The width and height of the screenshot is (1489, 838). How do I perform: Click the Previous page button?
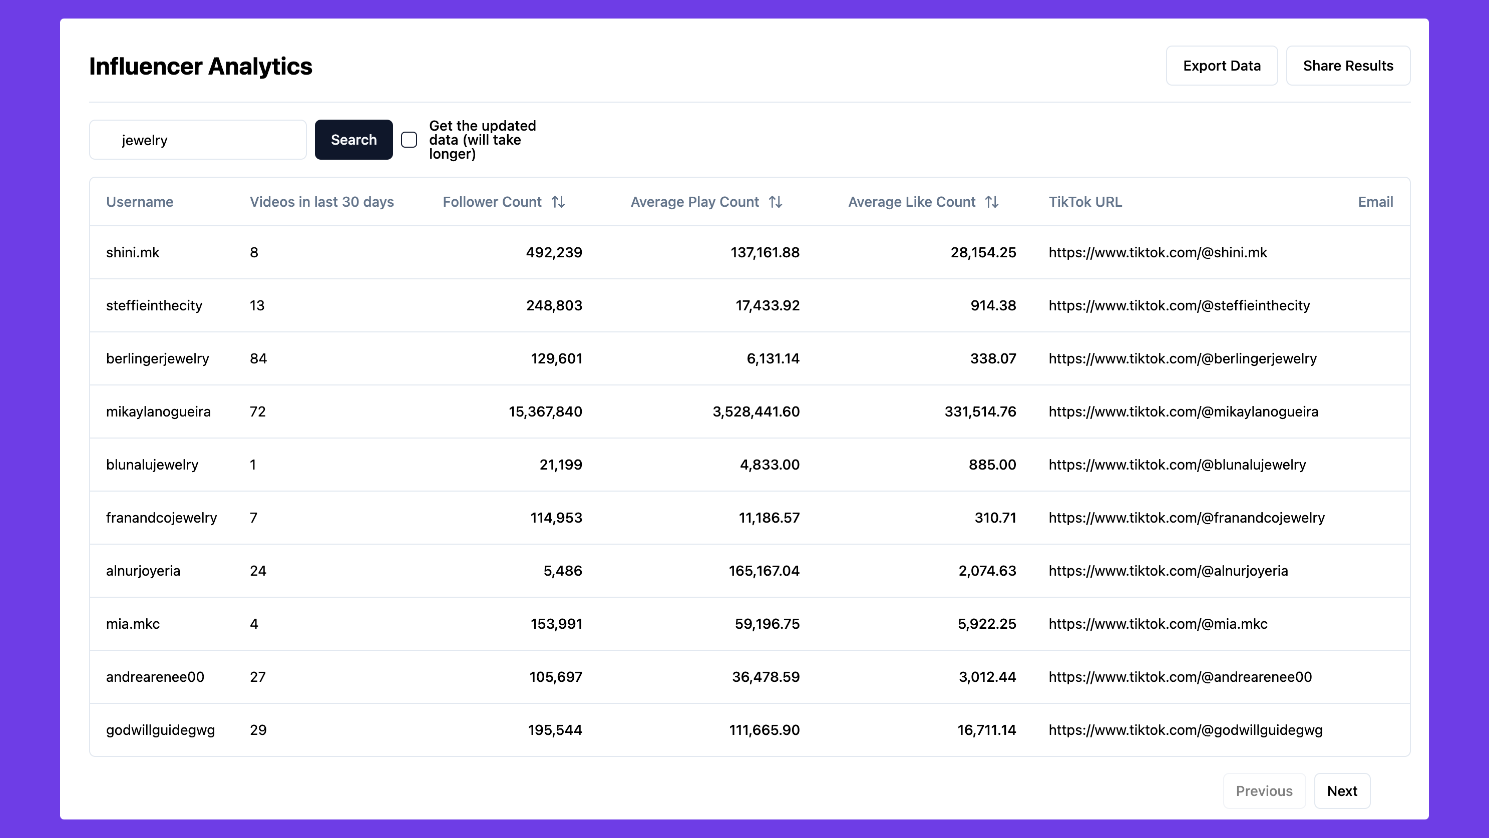point(1264,790)
